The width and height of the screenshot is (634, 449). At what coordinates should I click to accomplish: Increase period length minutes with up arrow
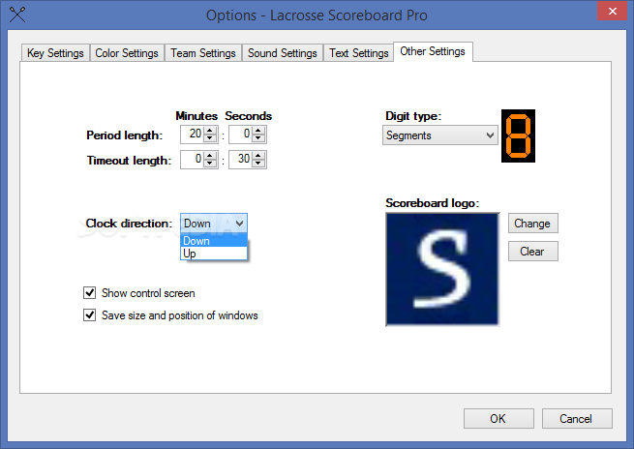210,130
